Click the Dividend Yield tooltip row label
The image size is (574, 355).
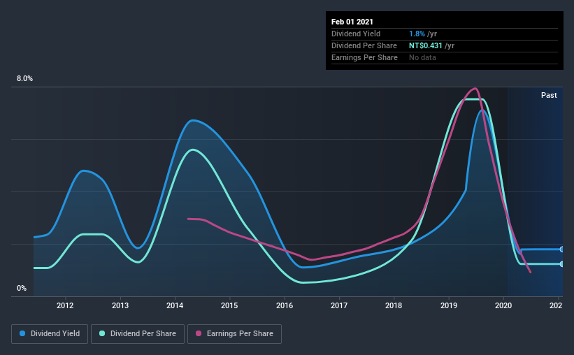[x=356, y=34]
